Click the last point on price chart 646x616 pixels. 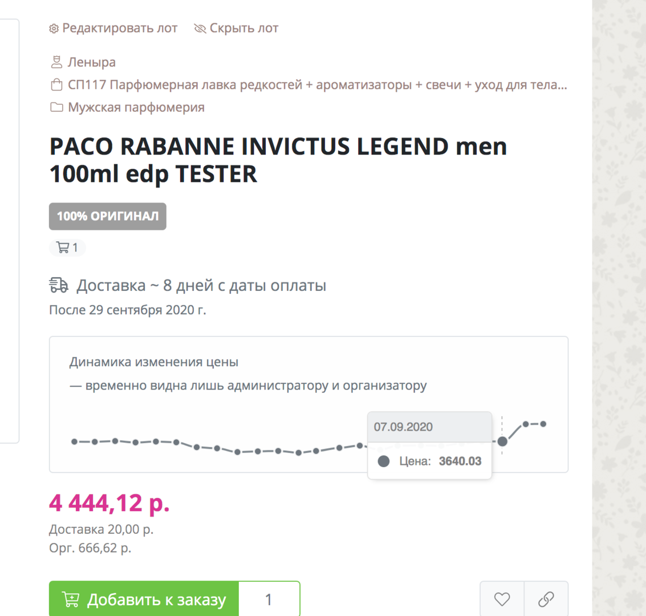(x=543, y=424)
